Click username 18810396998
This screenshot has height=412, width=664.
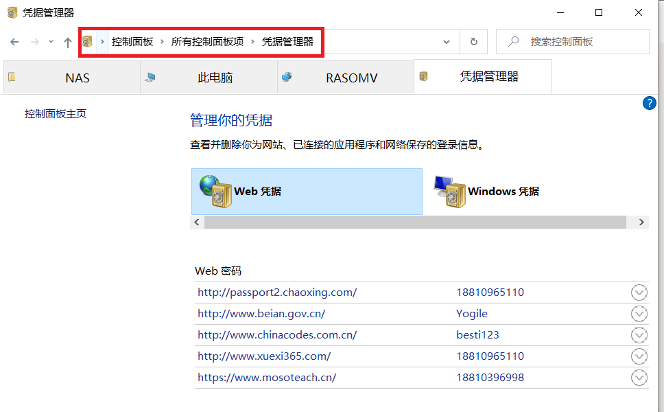pyautogui.click(x=490, y=377)
